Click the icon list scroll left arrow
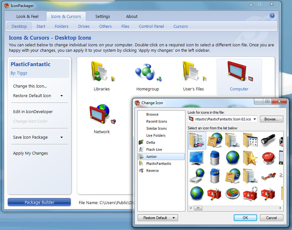292x230 pixels. point(191,208)
